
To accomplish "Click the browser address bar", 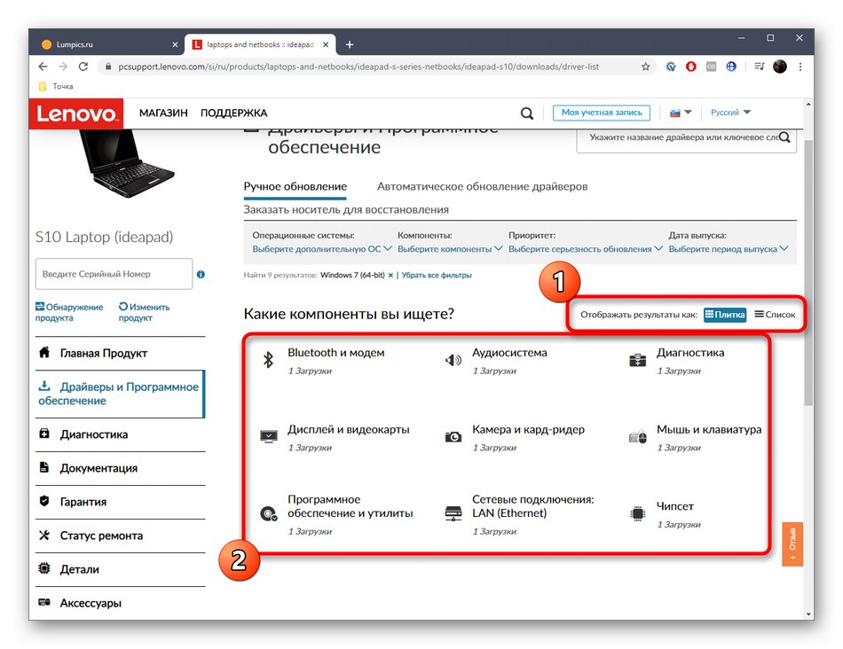I will click(358, 66).
